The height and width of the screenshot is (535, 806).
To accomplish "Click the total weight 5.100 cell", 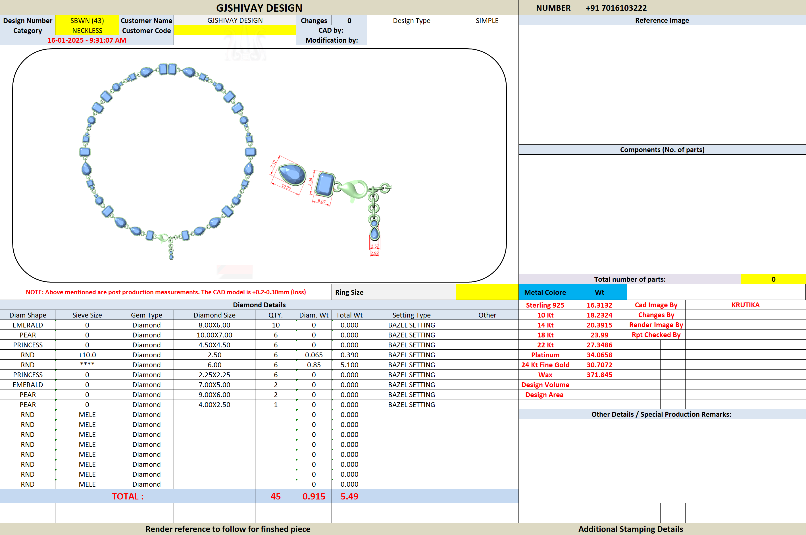I will coord(349,365).
